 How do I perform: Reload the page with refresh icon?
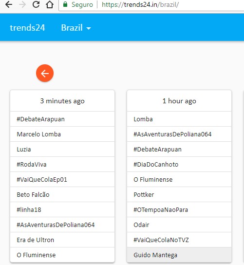[36, 4]
